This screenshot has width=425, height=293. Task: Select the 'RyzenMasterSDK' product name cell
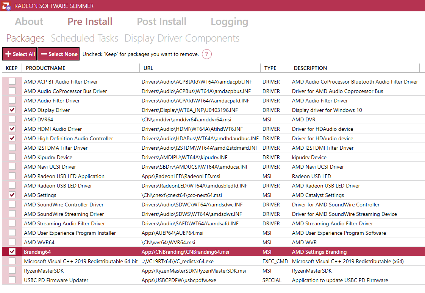point(44,271)
